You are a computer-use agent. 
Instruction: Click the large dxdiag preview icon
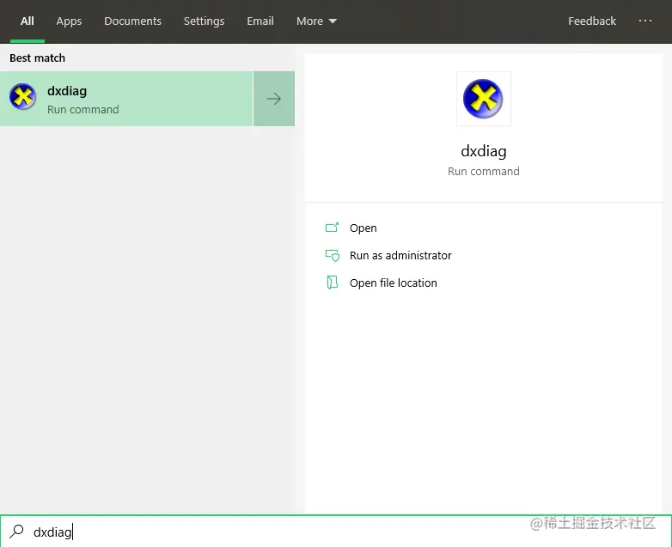[483, 99]
